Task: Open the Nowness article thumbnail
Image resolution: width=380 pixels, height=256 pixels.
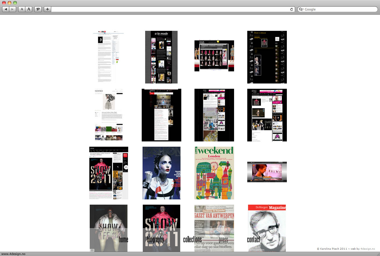Action: tap(109, 115)
